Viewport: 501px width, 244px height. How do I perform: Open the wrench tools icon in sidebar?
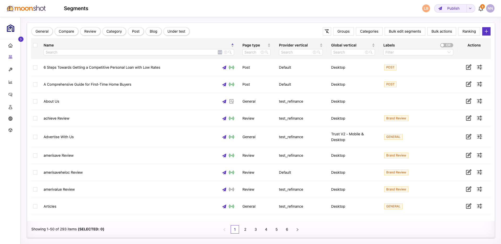(x=10, y=69)
